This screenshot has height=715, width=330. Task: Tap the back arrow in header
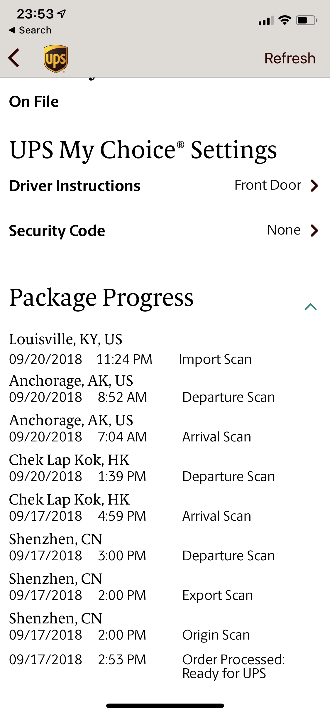click(14, 58)
